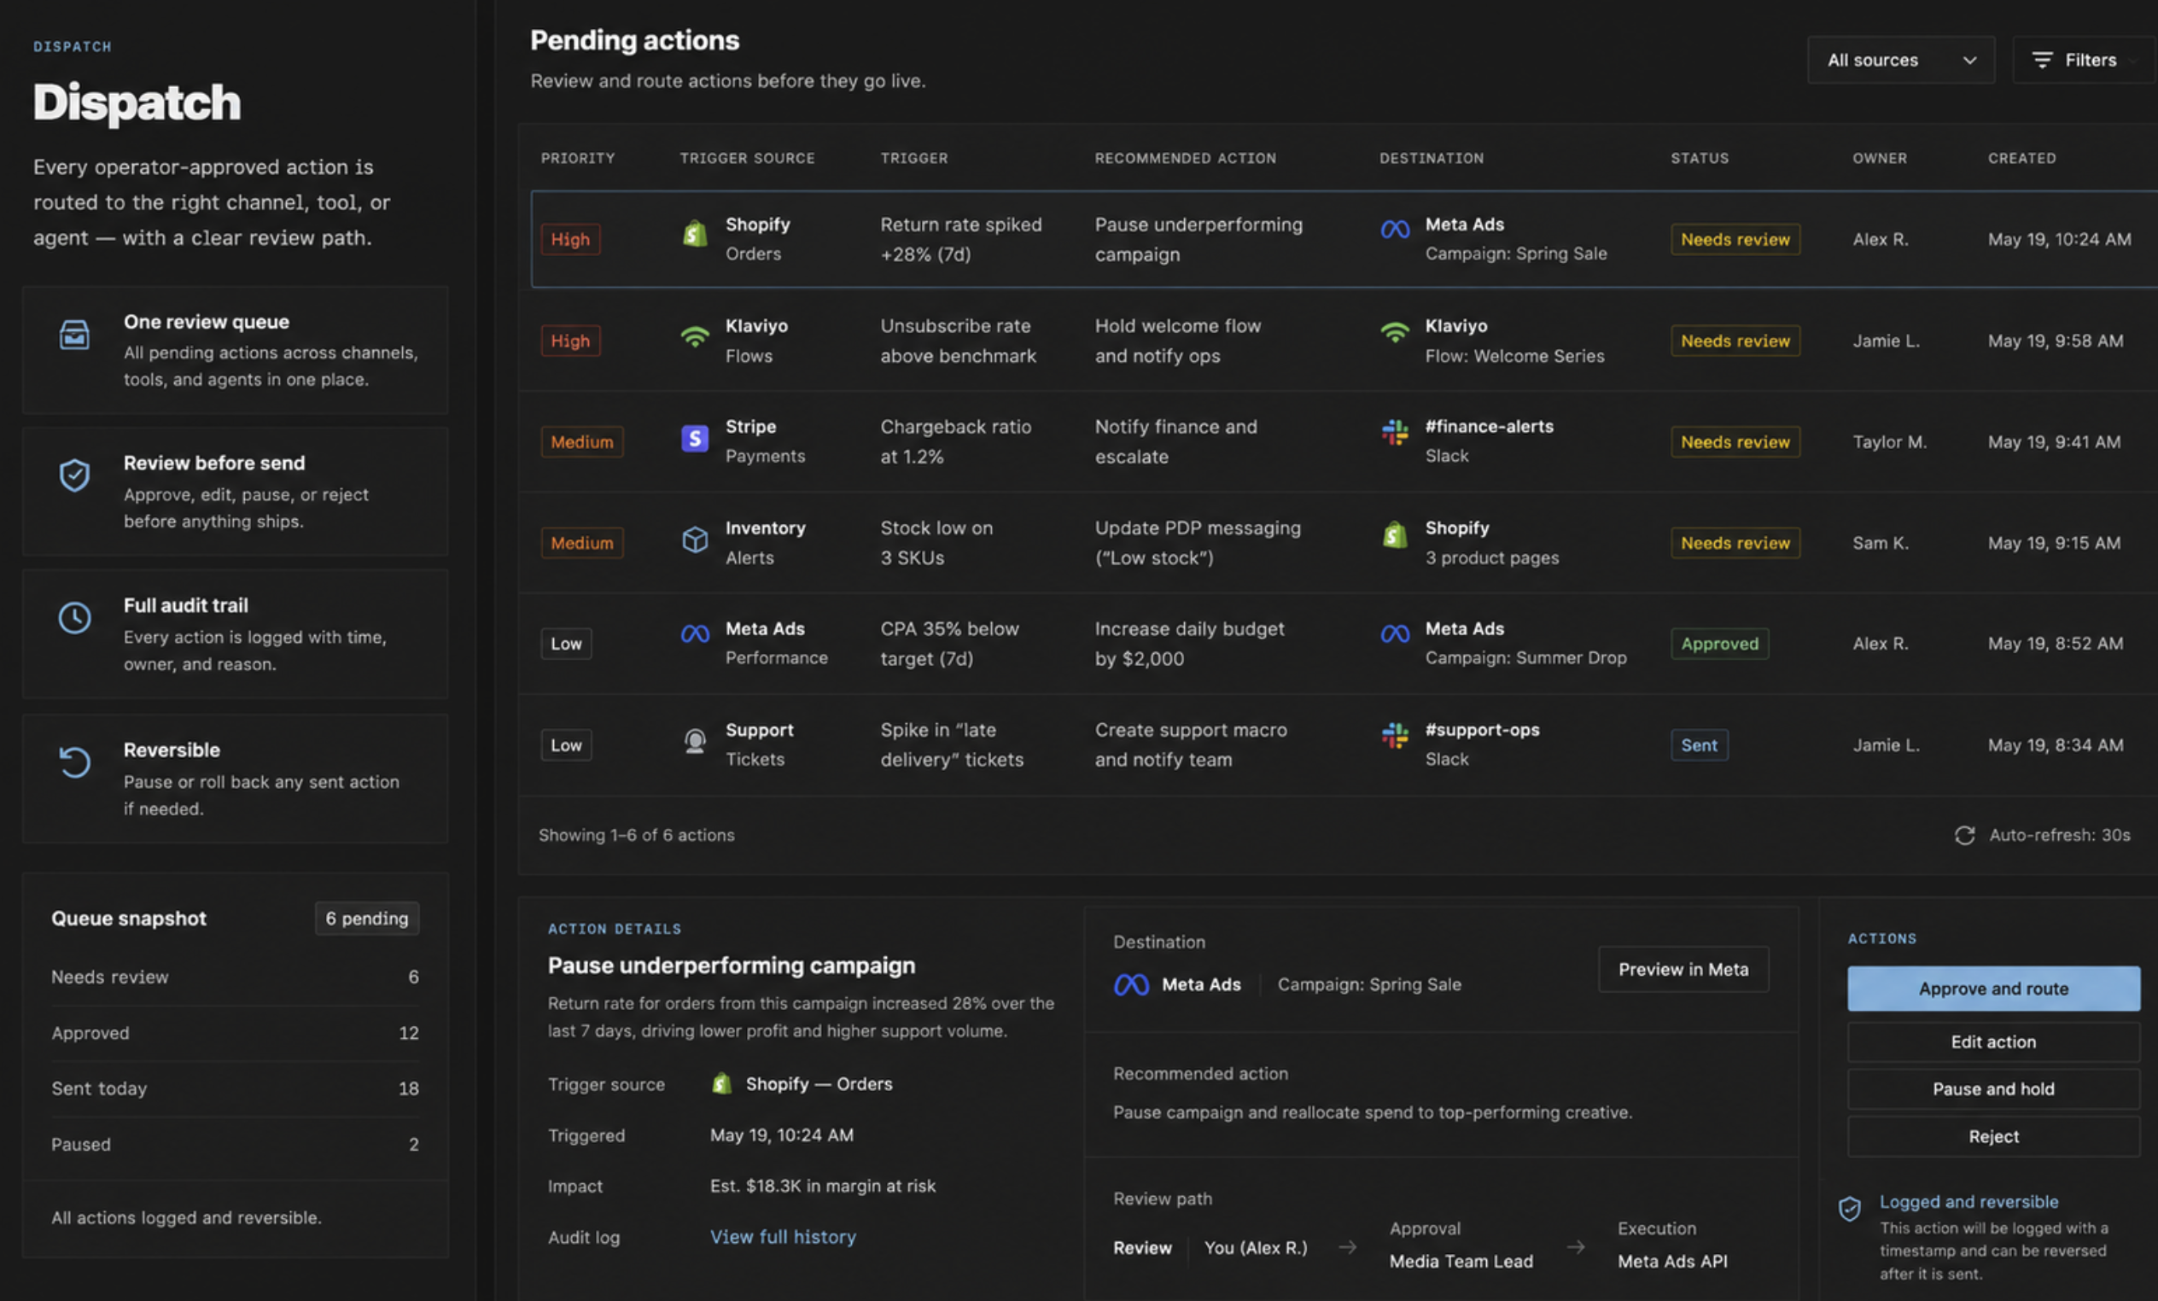This screenshot has width=2158, height=1301.
Task: Select the Chargeback ratio at 1.2% trigger cell
Action: click(x=955, y=441)
